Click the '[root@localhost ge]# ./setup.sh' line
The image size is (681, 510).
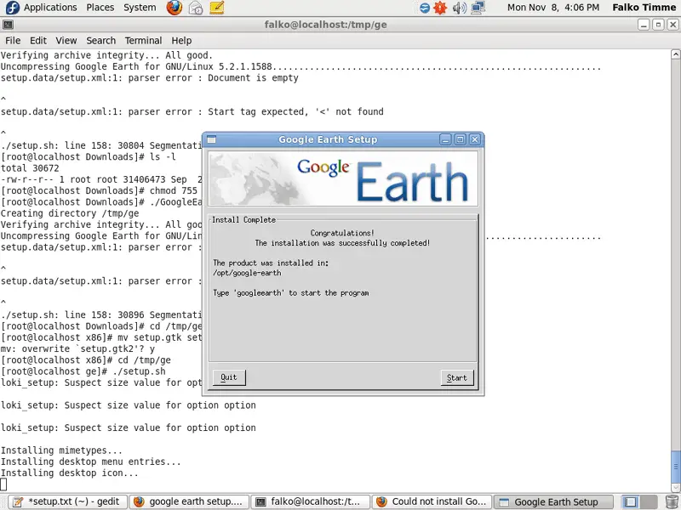coord(83,371)
